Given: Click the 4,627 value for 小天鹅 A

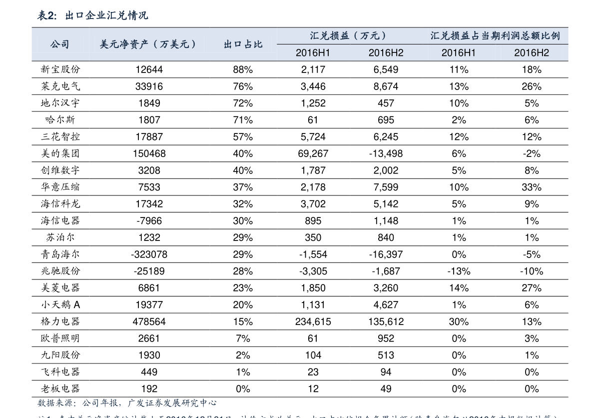Looking at the screenshot, I should (x=386, y=304).
